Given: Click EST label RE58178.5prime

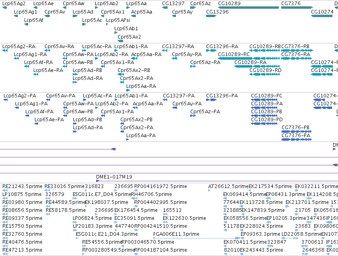Looking at the screenshot, I should [66, 210].
